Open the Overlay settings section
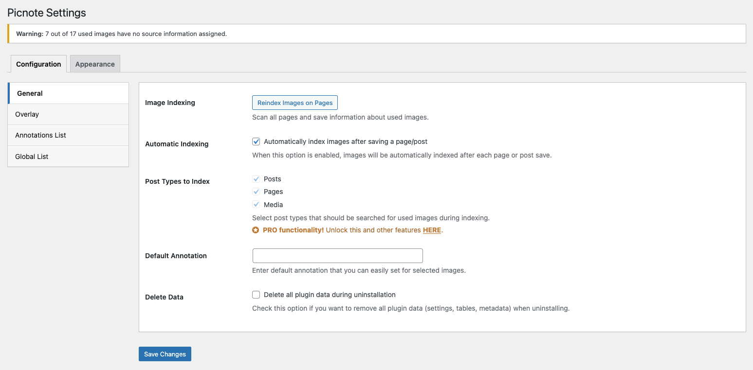The image size is (753, 370). coord(27,114)
